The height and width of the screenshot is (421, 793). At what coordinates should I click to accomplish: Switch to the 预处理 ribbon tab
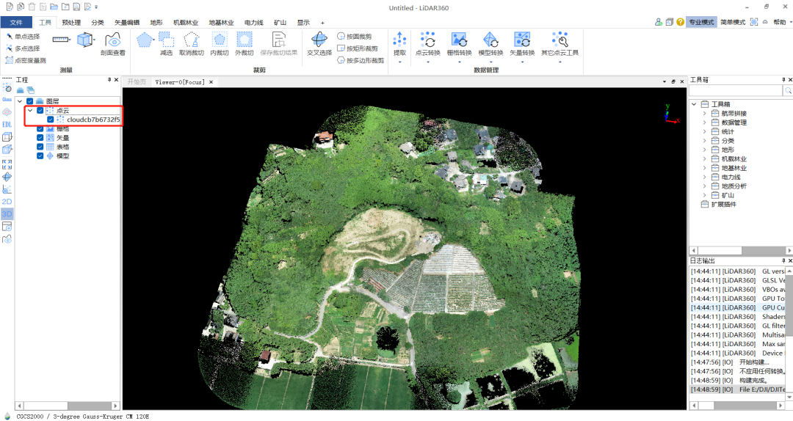71,22
